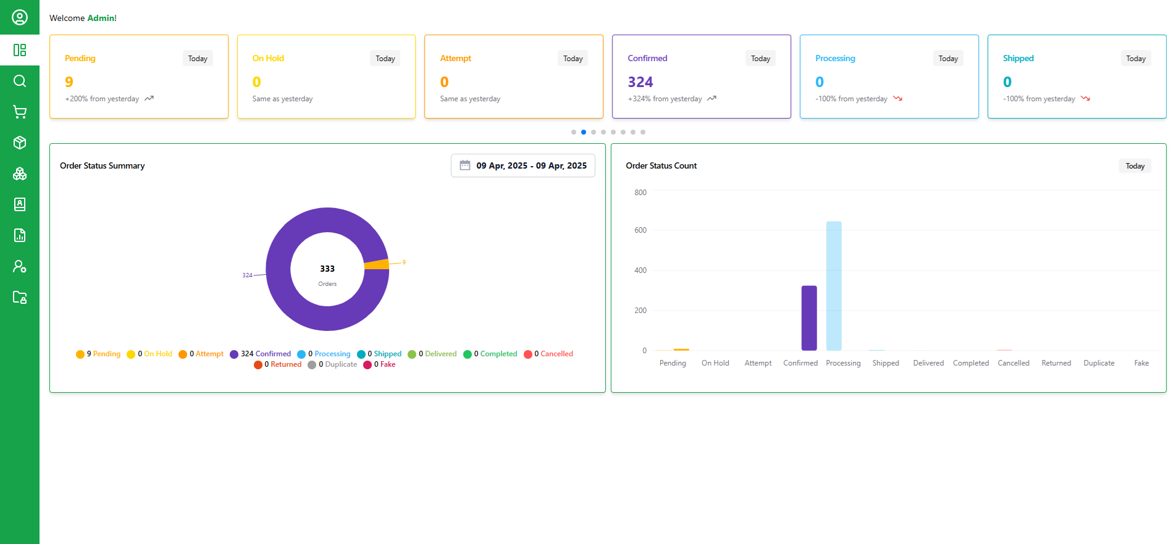Image resolution: width=1174 pixels, height=544 pixels.
Task: Toggle the Pending legend entry off
Action: click(x=98, y=354)
